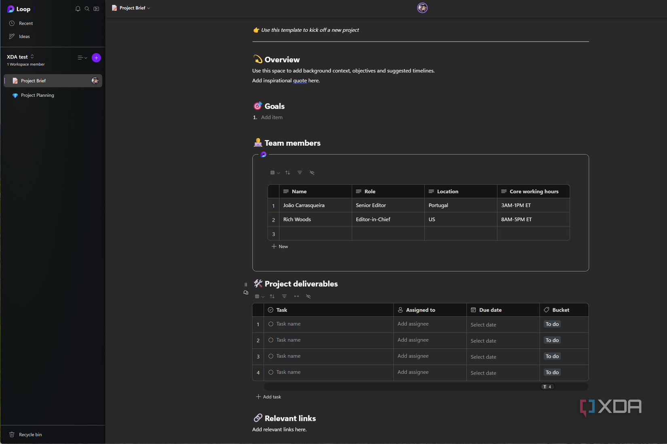
Task: Check the circle for task row 3
Action: [271, 356]
